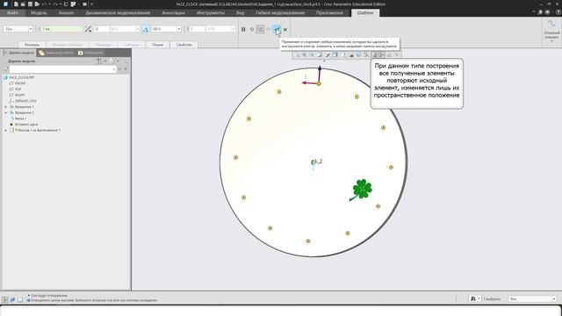
Task: Click the flip angle direction icon
Action: [x=88, y=29]
